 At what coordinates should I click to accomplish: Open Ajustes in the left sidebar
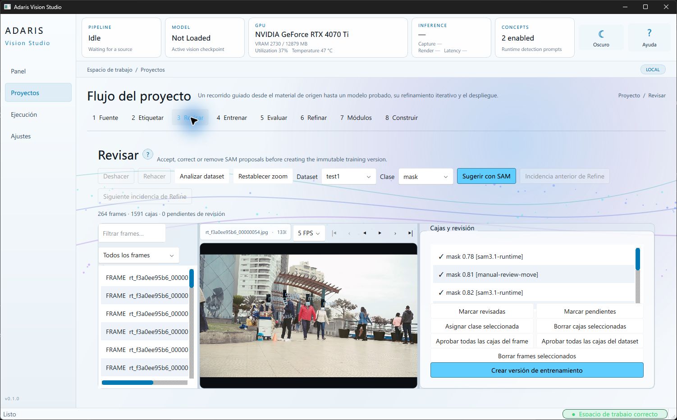pyautogui.click(x=38, y=136)
